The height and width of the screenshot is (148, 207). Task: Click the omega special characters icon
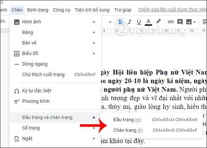pos(17,91)
